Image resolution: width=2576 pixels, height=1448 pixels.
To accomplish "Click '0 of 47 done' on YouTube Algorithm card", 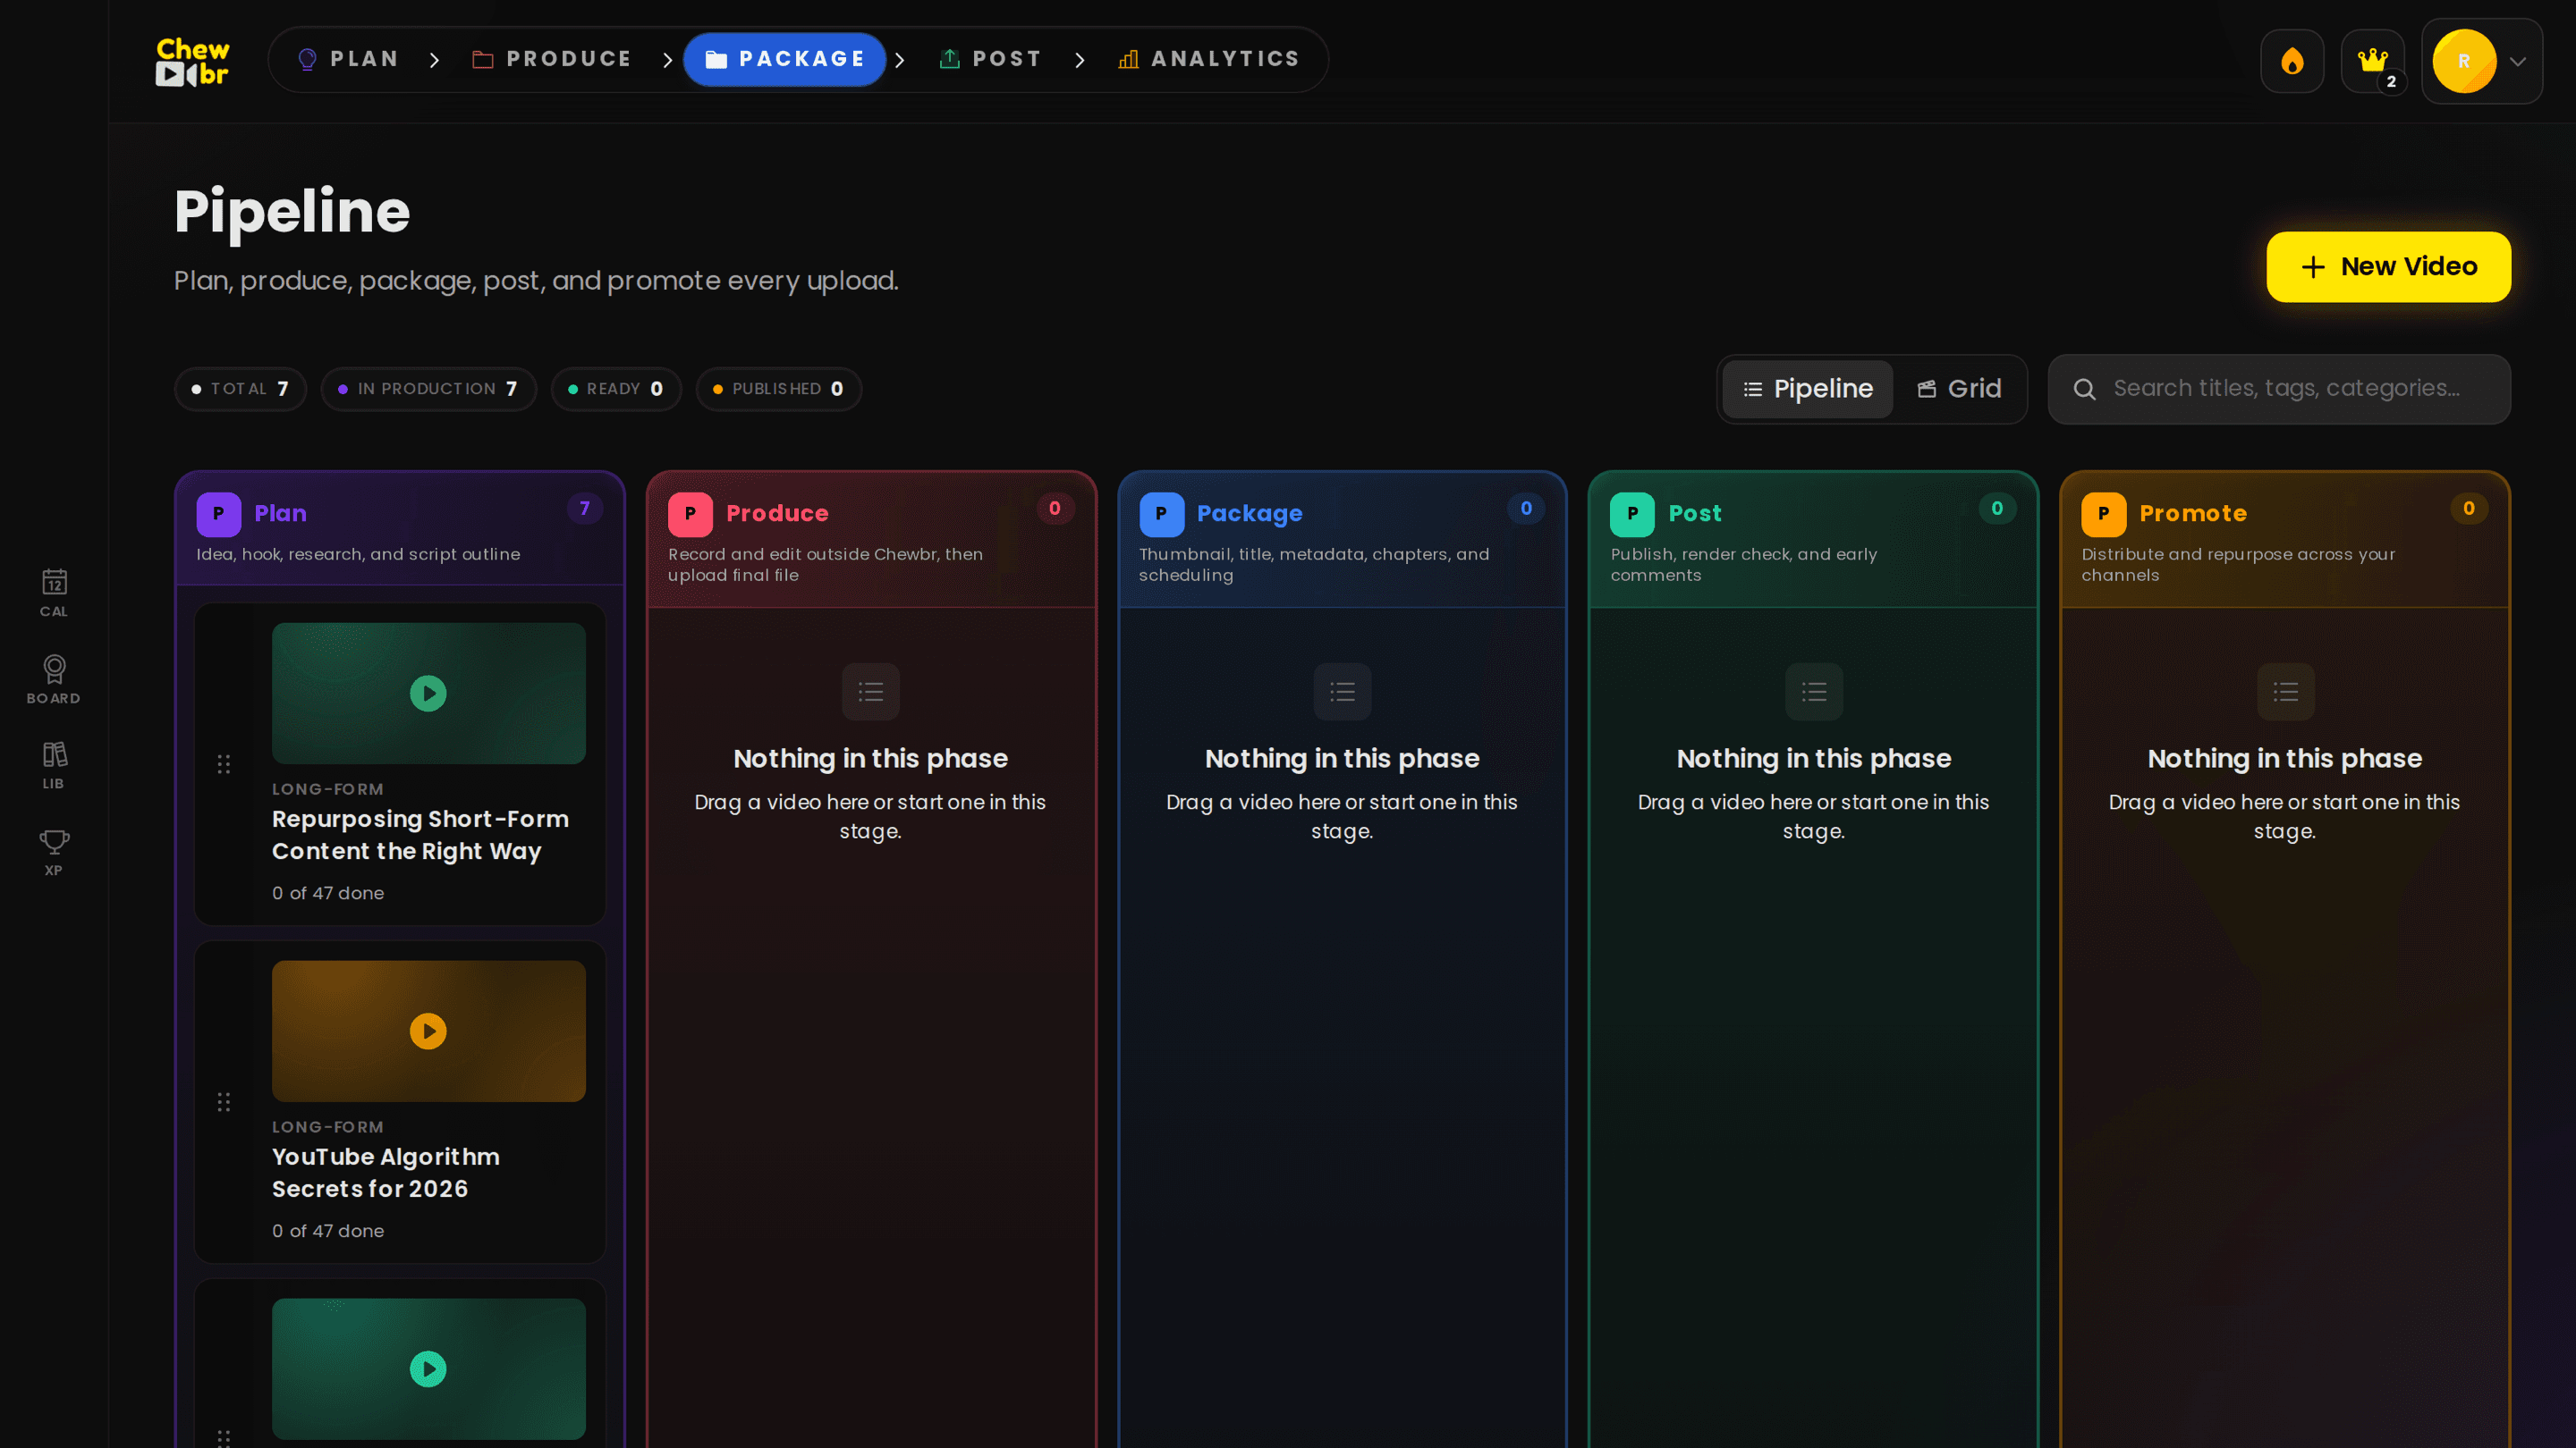I will (328, 1231).
